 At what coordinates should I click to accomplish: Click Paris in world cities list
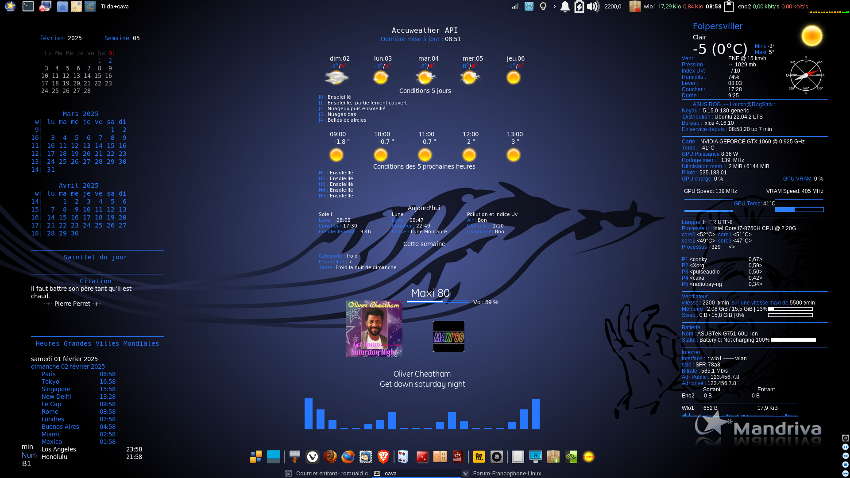point(49,374)
